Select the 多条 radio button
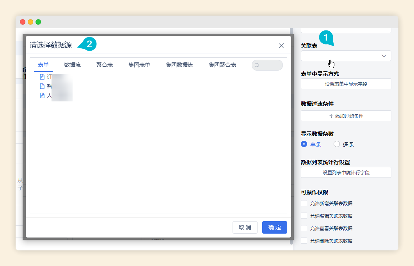The width and height of the screenshot is (414, 266). (336, 144)
